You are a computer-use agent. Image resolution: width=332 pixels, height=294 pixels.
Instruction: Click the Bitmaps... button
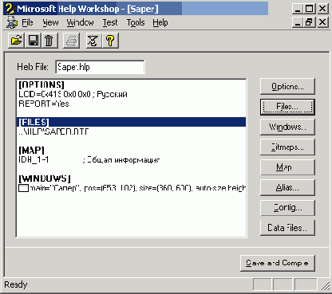point(287,147)
